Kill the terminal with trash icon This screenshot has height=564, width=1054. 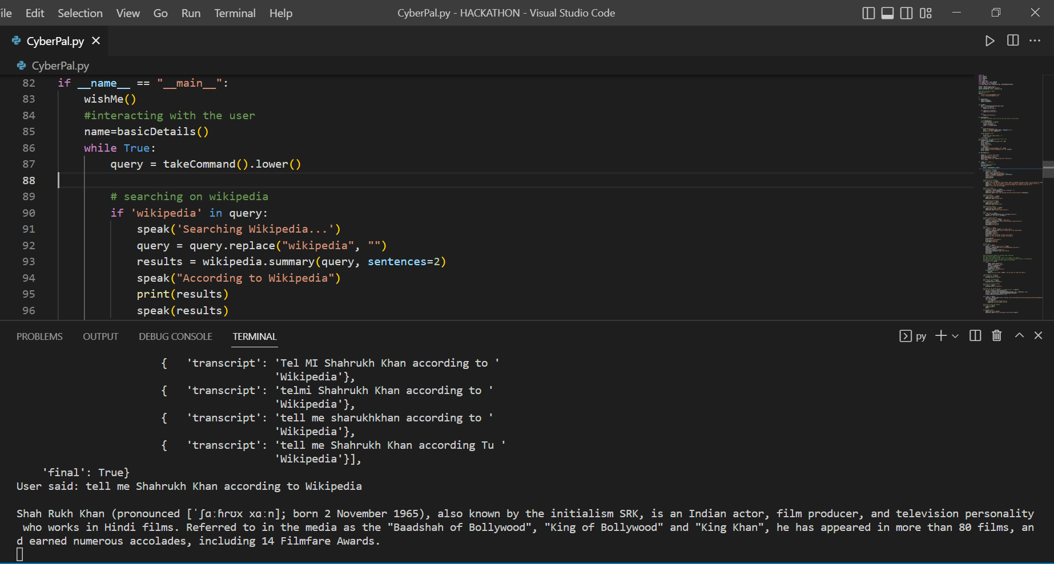(x=996, y=336)
